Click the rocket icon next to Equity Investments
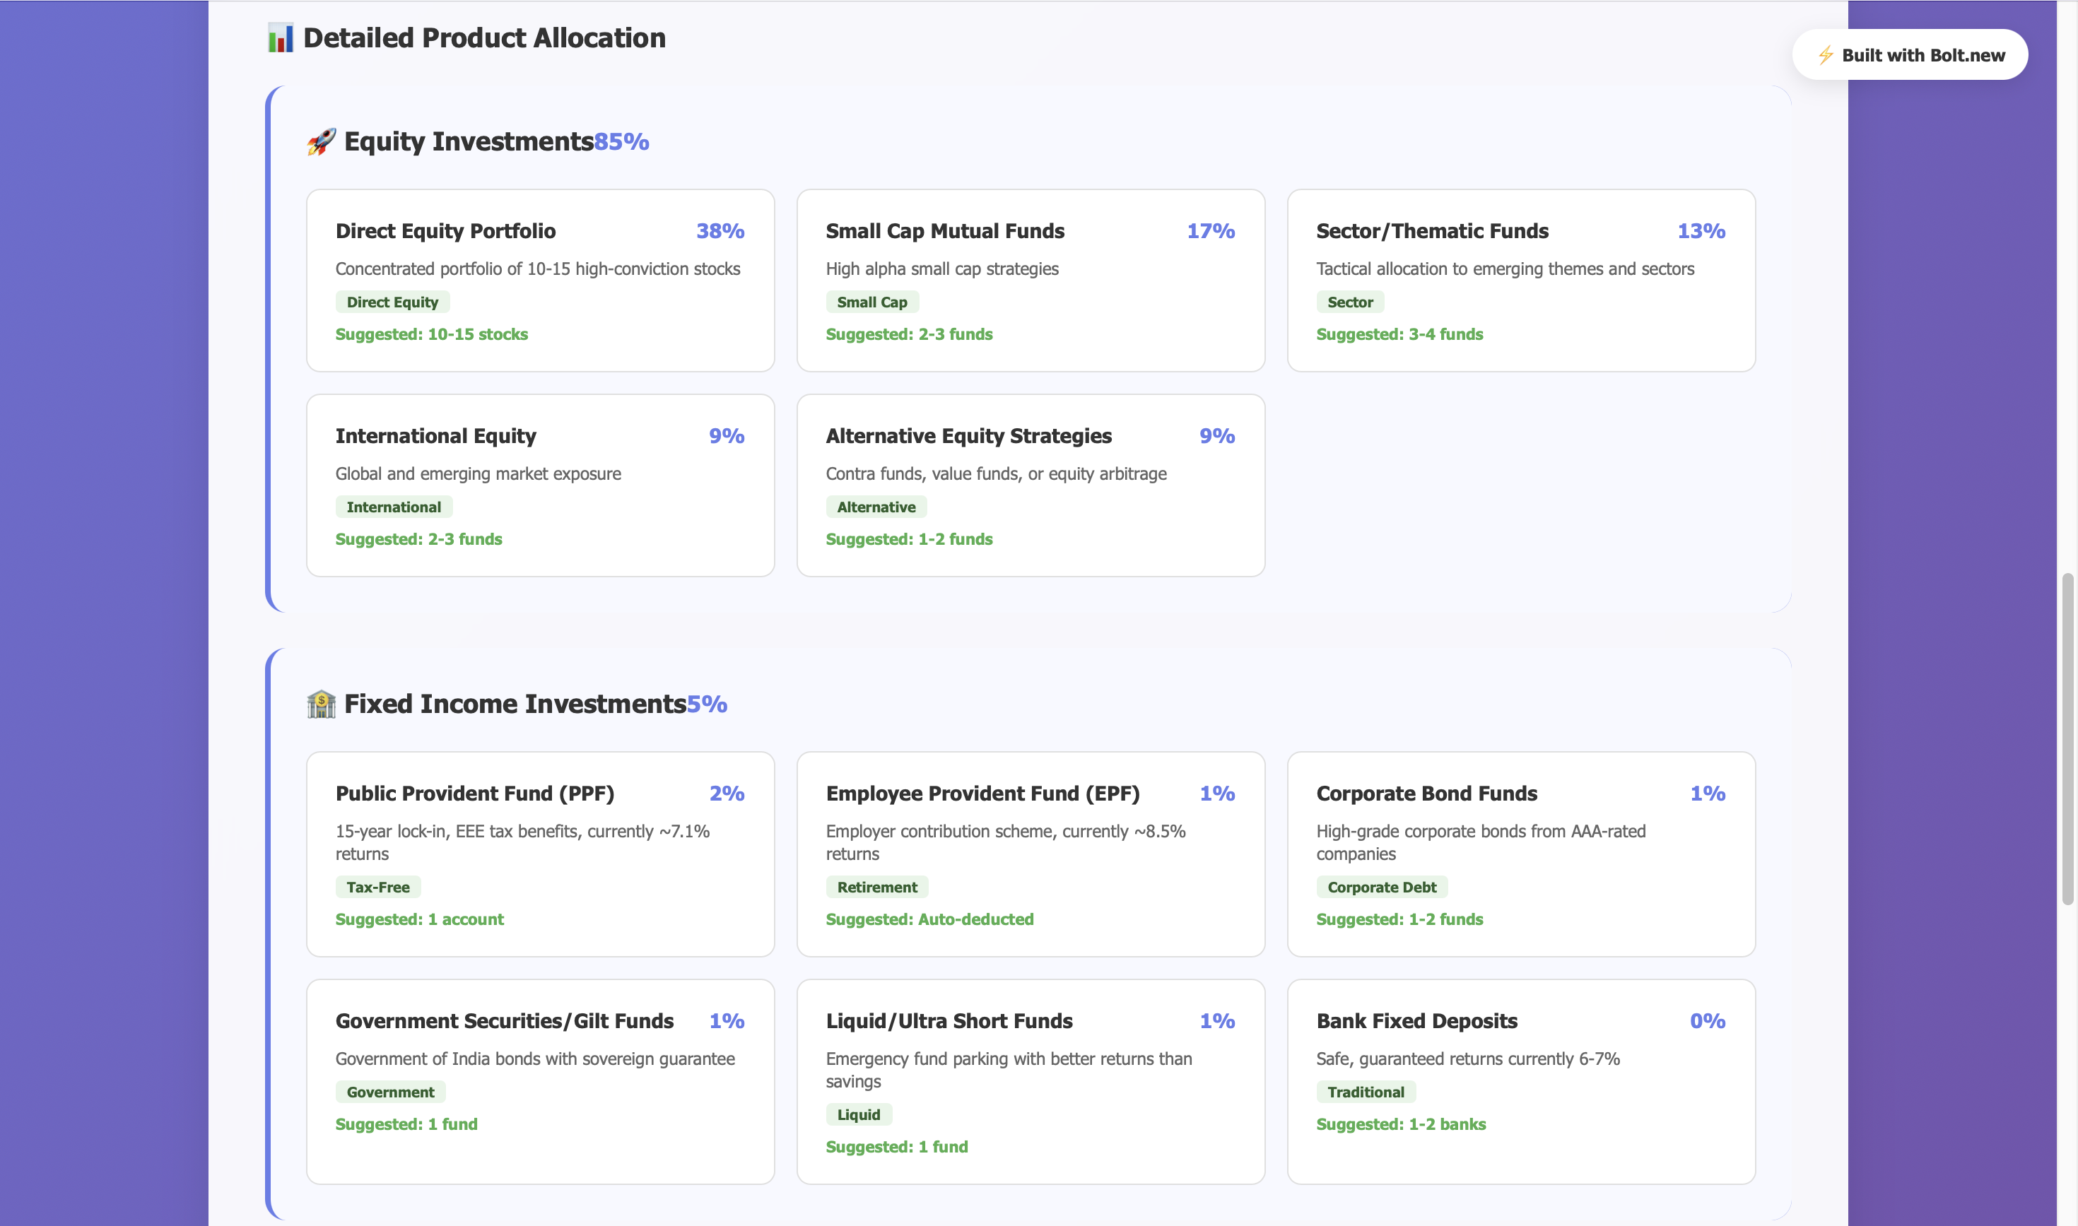Image resolution: width=2078 pixels, height=1226 pixels. coord(321,141)
